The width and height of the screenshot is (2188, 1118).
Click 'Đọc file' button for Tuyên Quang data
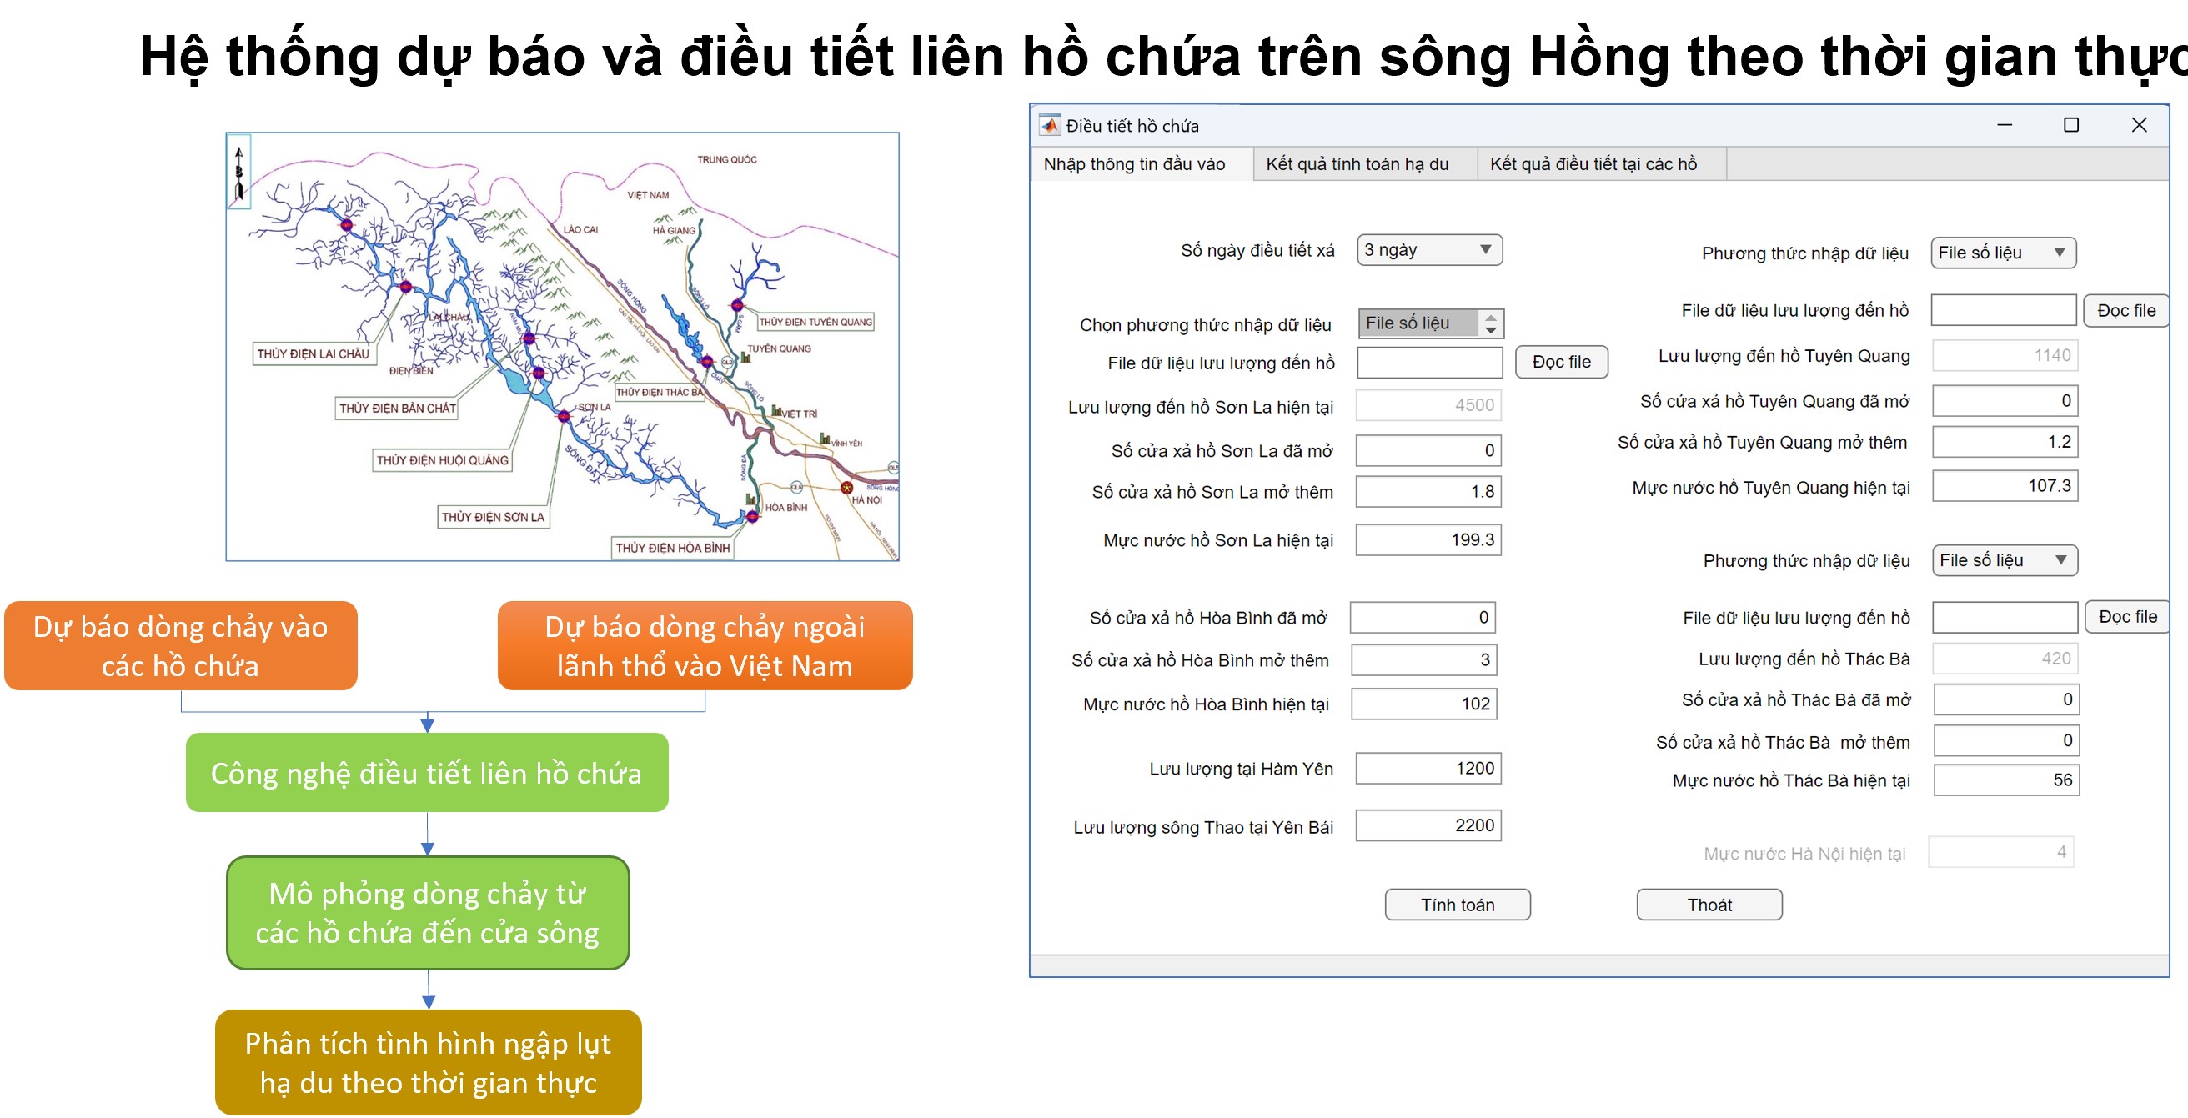coord(2126,311)
